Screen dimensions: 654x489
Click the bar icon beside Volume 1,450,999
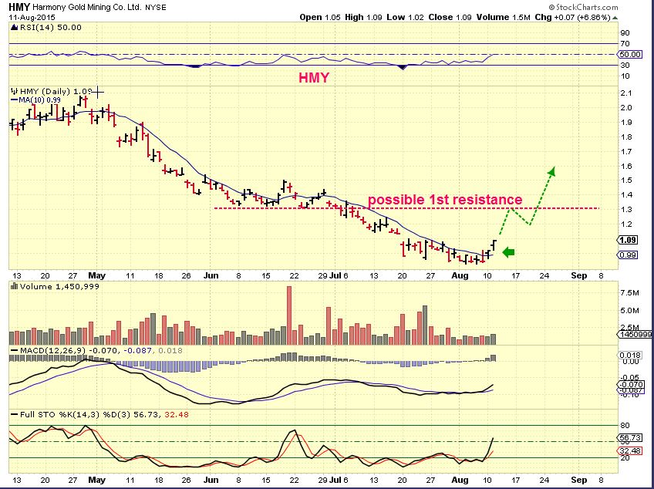click(x=14, y=287)
